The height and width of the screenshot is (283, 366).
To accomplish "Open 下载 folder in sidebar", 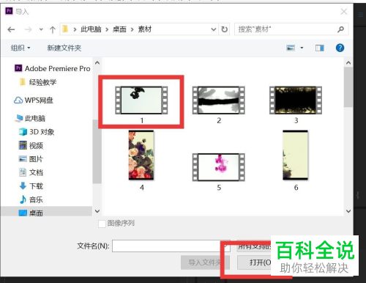I will tap(31, 186).
